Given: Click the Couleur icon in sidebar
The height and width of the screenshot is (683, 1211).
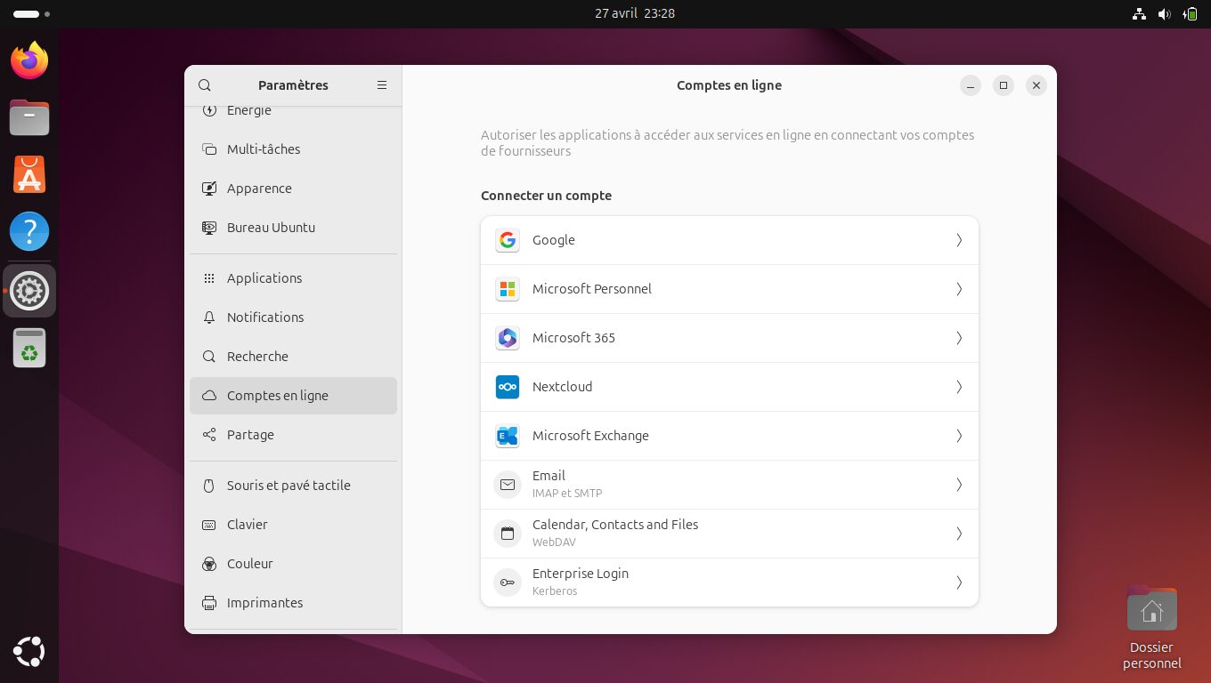Looking at the screenshot, I should point(209,564).
